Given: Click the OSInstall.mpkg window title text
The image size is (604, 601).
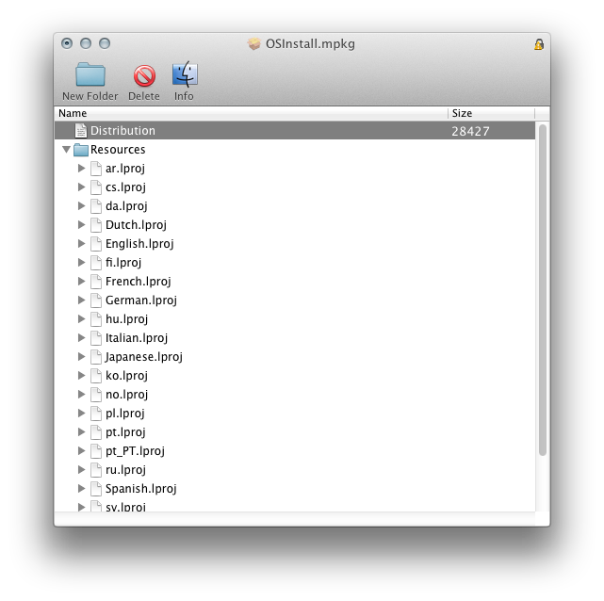Looking at the screenshot, I should [x=310, y=44].
